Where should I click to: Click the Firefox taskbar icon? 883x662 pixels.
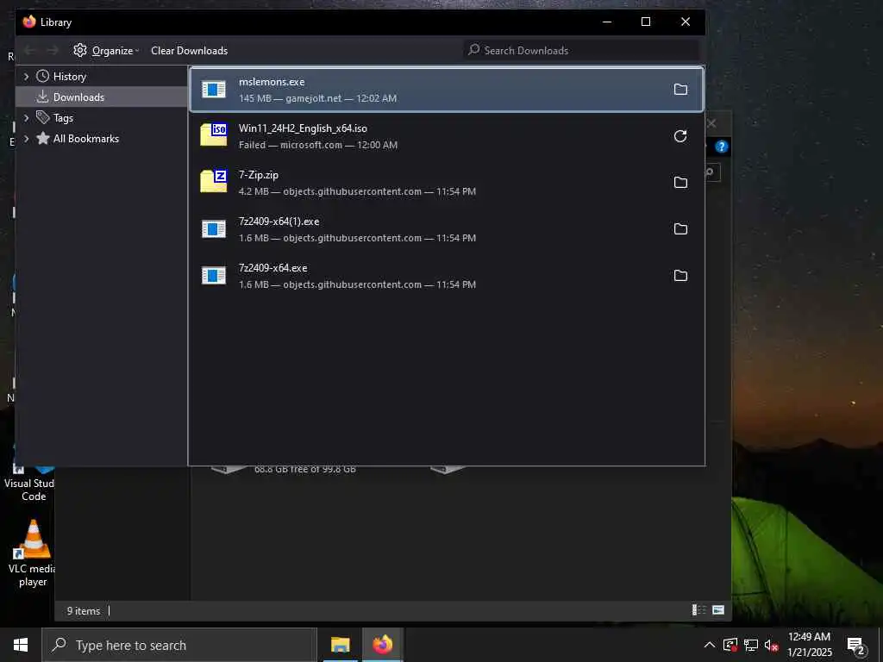coord(382,645)
